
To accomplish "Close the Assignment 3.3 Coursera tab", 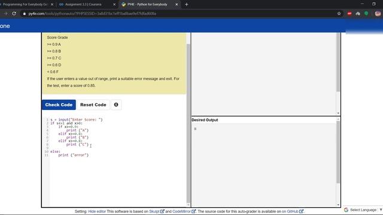I will [114, 4].
